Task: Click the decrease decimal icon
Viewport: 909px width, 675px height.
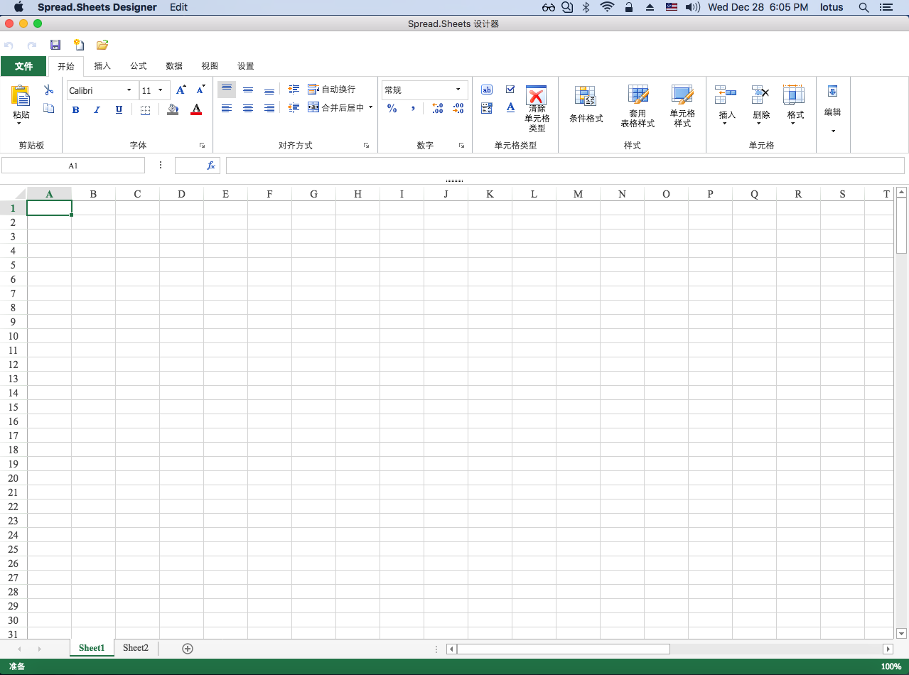Action: 458,108
